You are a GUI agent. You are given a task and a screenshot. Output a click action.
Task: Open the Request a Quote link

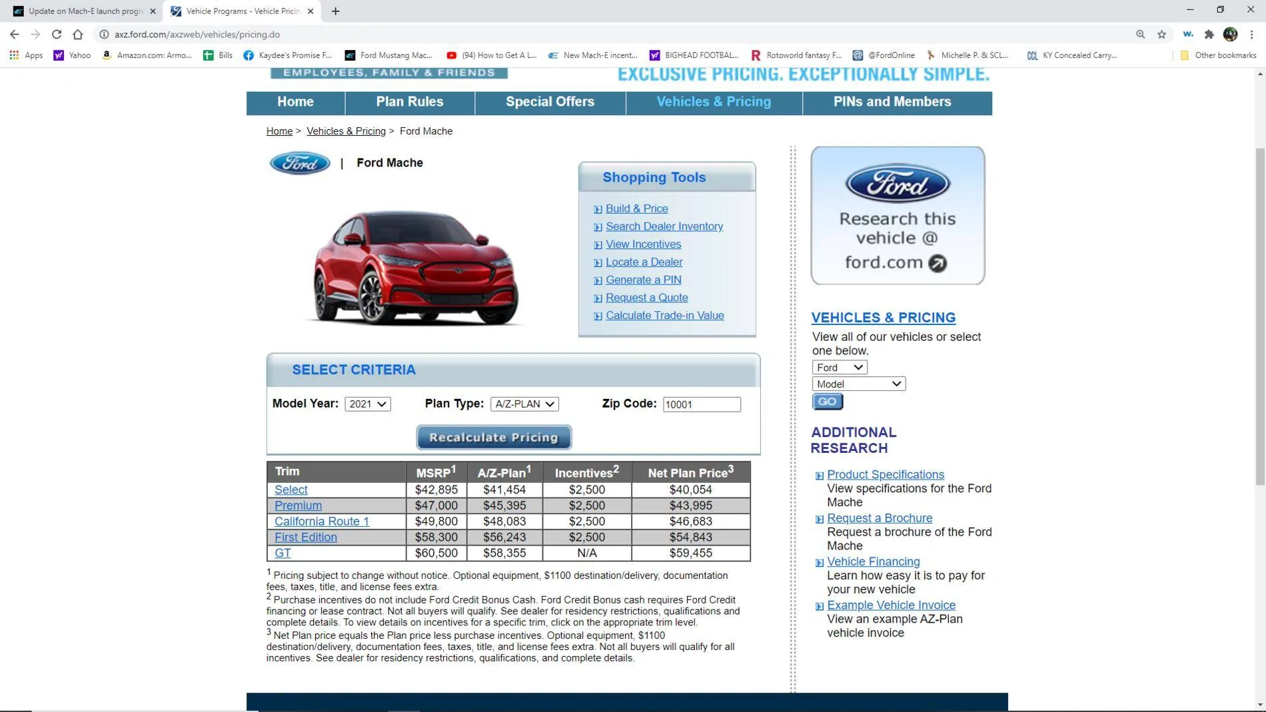[x=646, y=298]
